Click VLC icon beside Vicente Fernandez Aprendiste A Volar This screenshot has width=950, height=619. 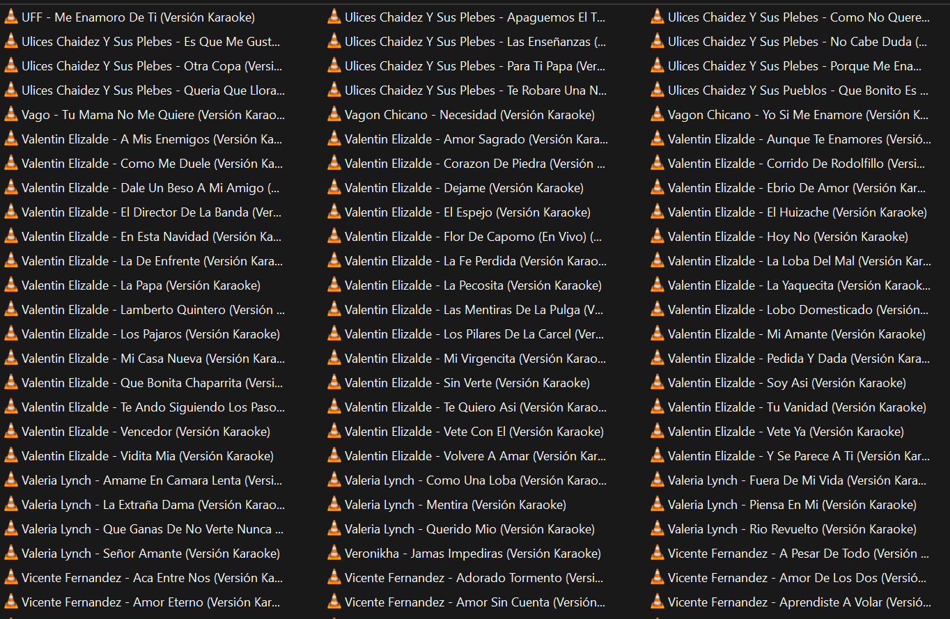click(657, 602)
